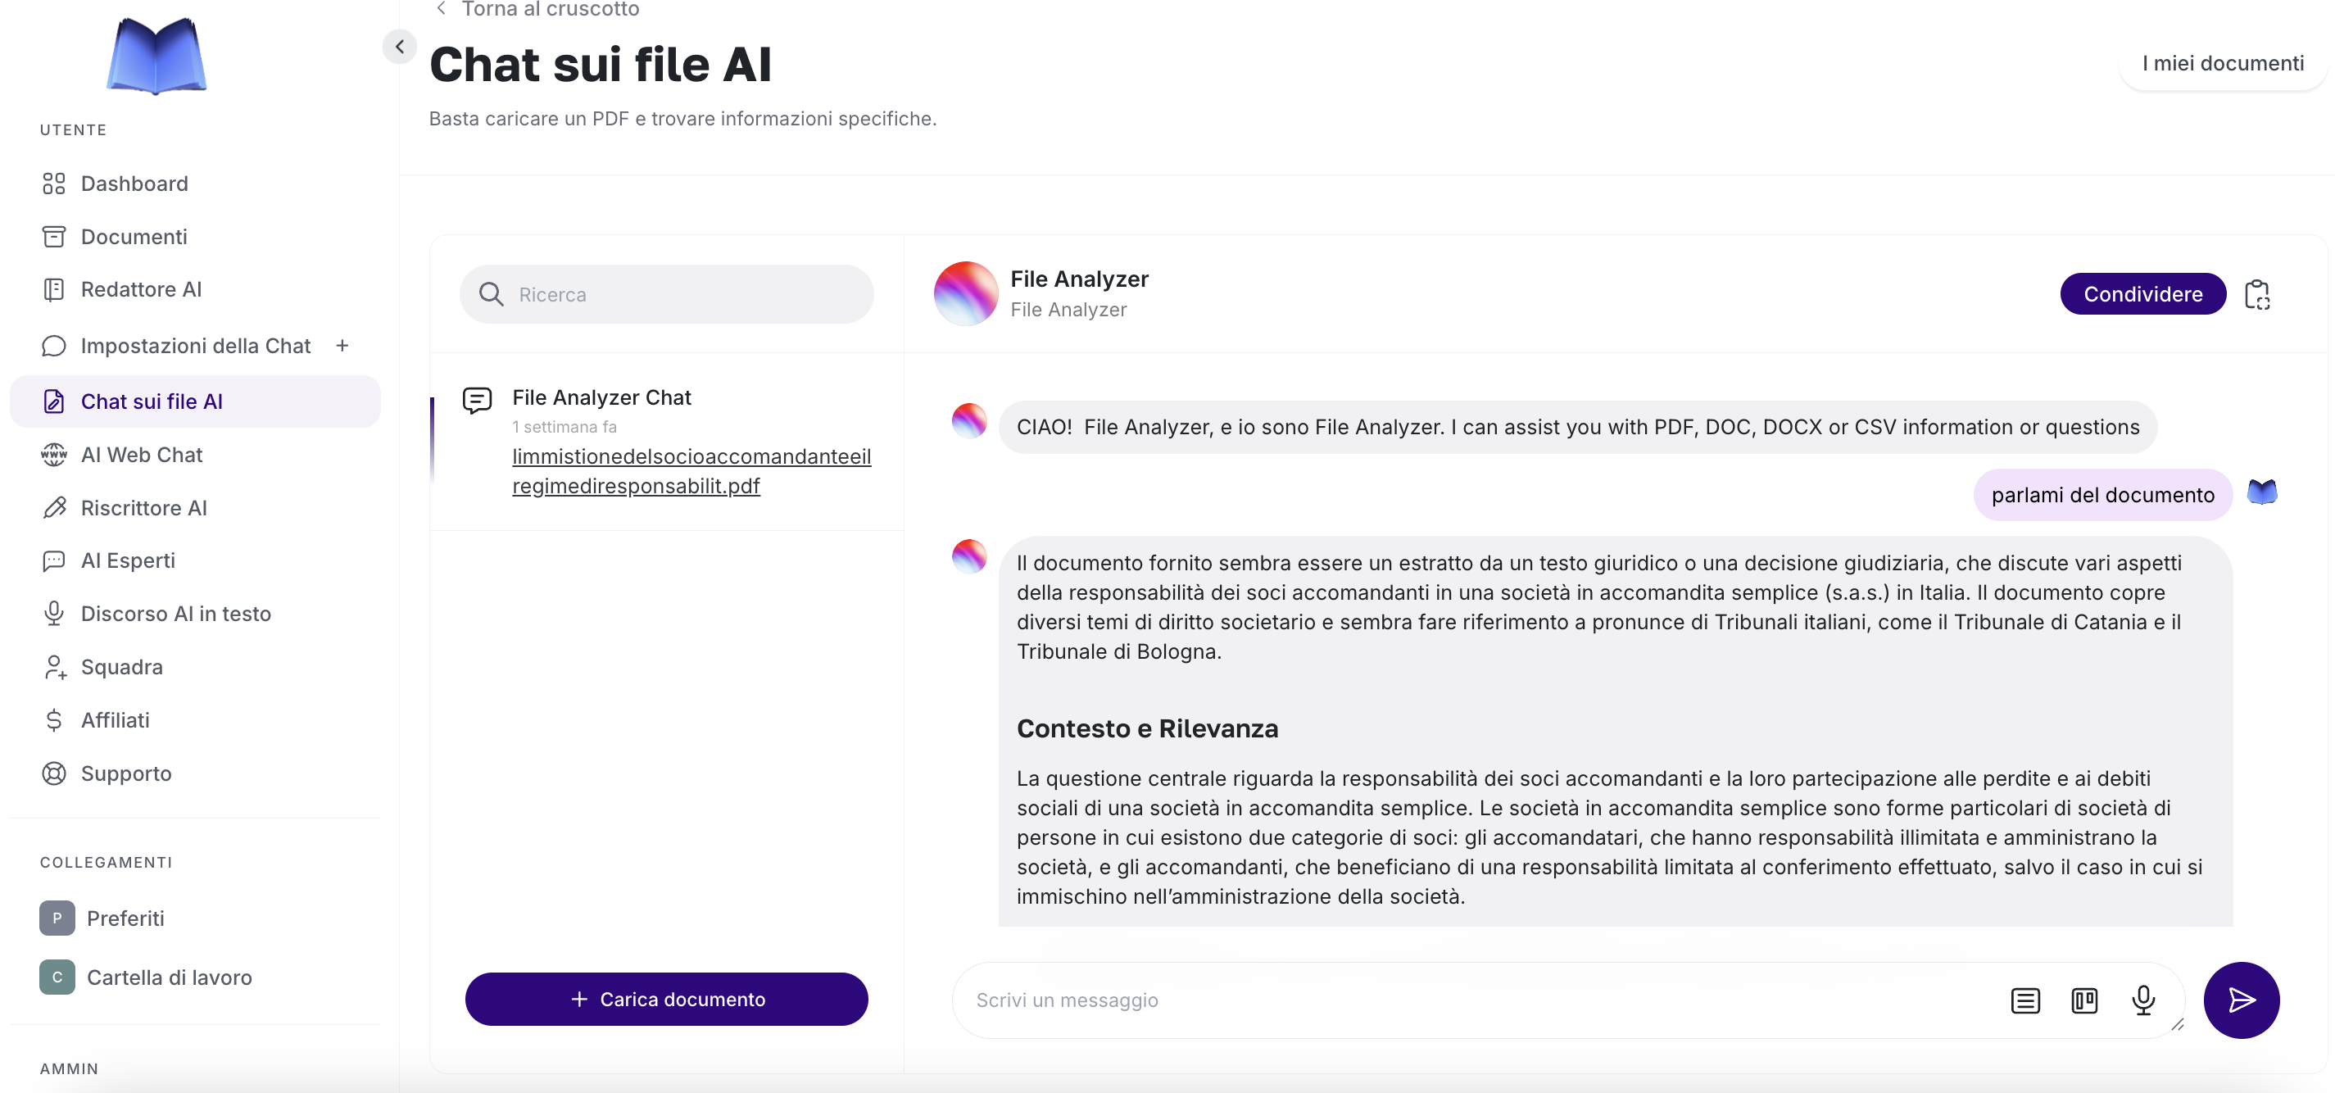The image size is (2335, 1093).
Task: Click the File Analyzer avatar icon
Action: coord(965,293)
